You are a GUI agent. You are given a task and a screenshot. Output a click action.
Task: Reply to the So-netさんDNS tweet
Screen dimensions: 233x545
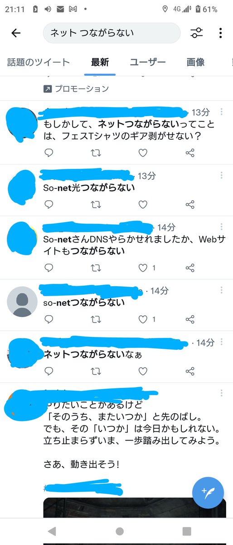tap(49, 268)
